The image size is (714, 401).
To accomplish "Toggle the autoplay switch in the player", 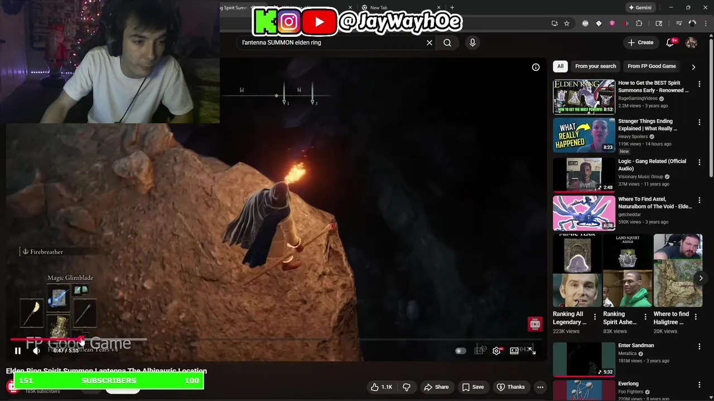I will [460, 351].
